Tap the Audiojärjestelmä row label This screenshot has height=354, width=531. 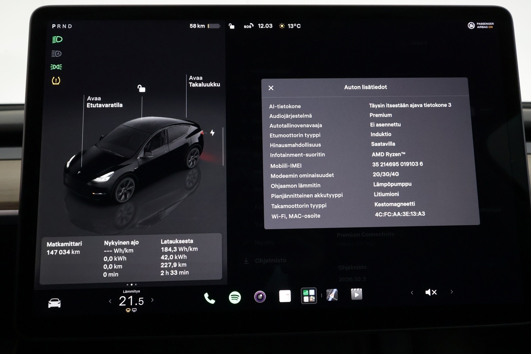pos(291,116)
